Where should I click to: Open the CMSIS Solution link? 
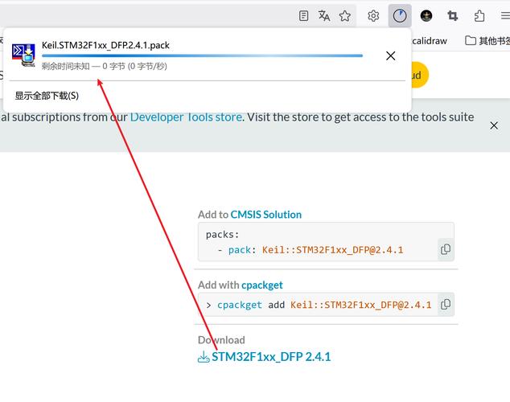pyautogui.click(x=266, y=215)
